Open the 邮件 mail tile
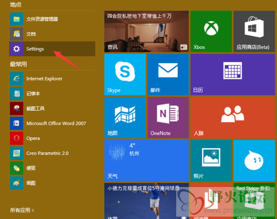Image resolution: width=277 pixels, height=219 pixels. pos(168,74)
